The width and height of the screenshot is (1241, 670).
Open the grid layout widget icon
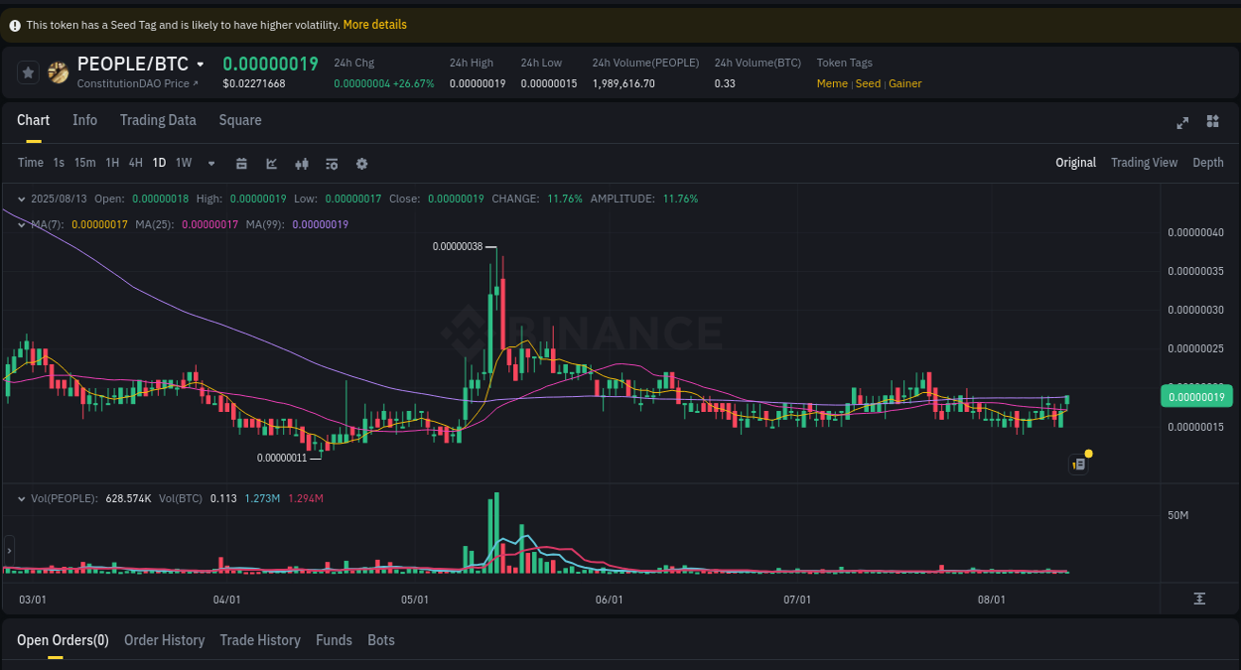pyautogui.click(x=1212, y=122)
